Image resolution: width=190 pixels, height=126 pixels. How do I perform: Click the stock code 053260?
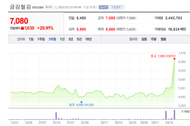(38, 8)
